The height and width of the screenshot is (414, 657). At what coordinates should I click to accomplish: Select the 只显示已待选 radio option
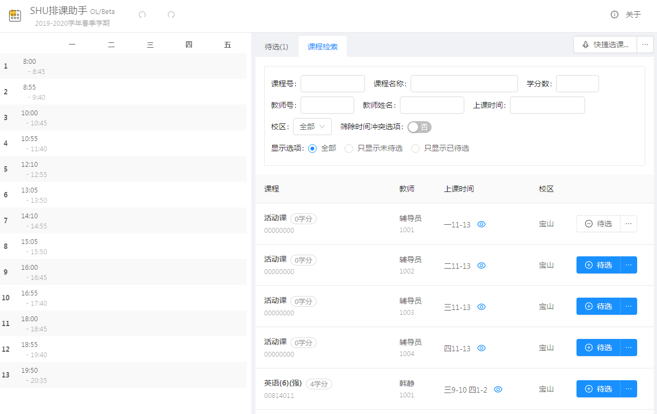pos(415,149)
